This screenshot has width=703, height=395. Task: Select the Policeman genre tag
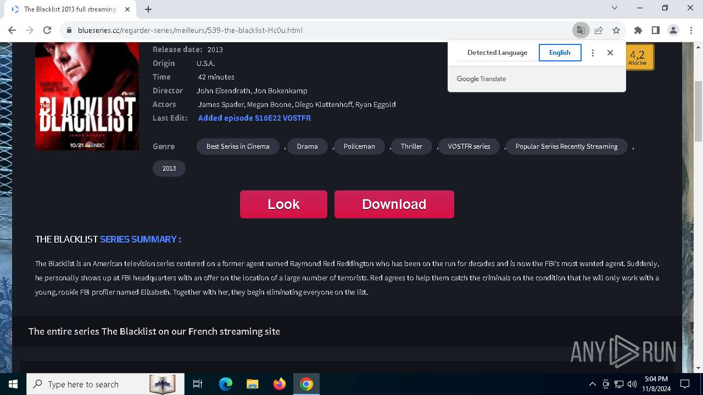pos(359,146)
